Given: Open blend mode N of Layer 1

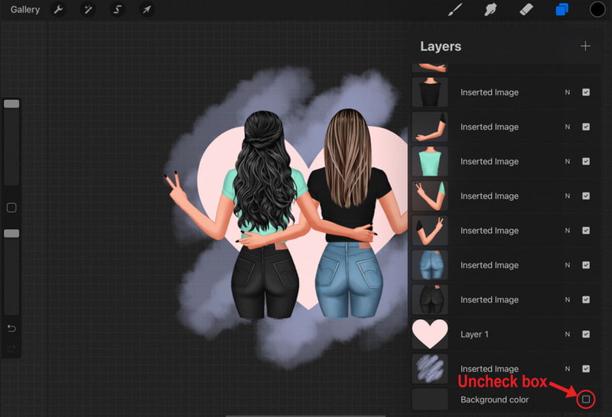Looking at the screenshot, I should pos(568,334).
